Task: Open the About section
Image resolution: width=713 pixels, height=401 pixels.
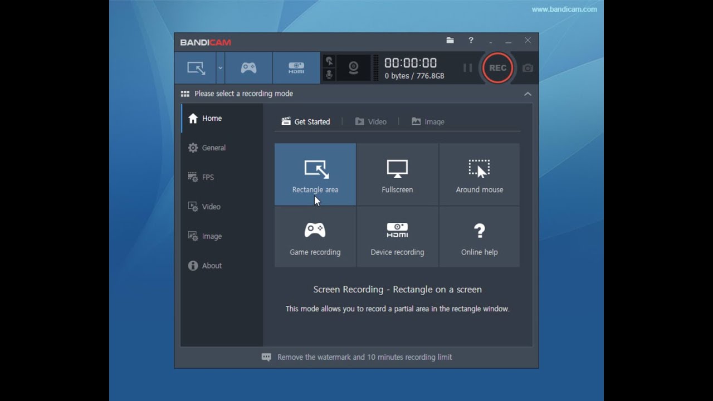Action: [x=222, y=266]
